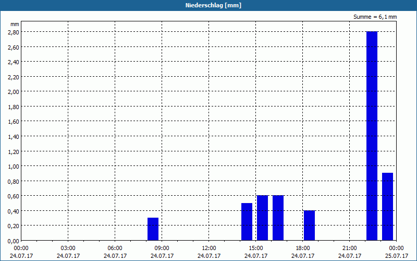Click the 2,40 y-axis label
The image size is (417, 261).
point(15,62)
